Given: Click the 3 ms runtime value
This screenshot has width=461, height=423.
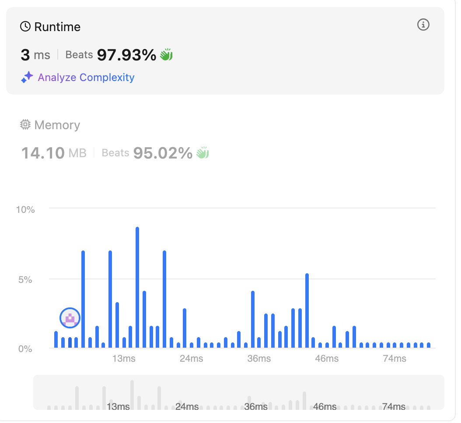Looking at the screenshot, I should (x=35, y=55).
